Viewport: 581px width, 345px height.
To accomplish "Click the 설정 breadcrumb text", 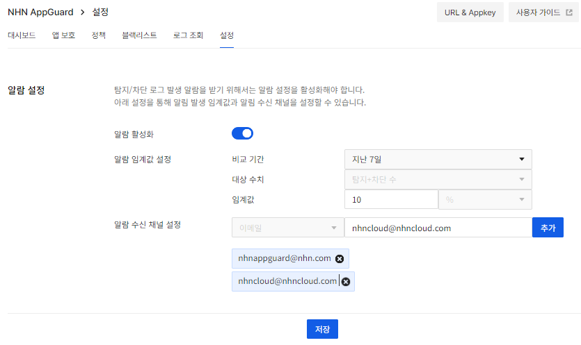I will click(100, 12).
